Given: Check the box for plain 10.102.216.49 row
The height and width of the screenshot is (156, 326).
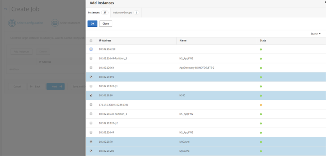Looking at the screenshot, I should 91,132.
